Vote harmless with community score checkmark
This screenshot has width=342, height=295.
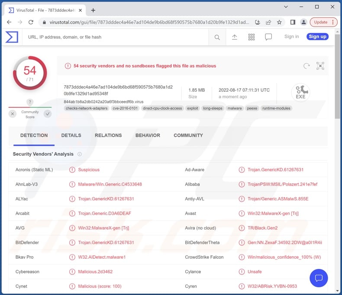click(x=48, y=114)
